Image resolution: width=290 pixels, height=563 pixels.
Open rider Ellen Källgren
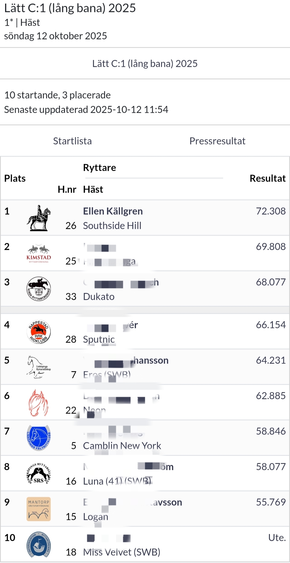pyautogui.click(x=113, y=211)
